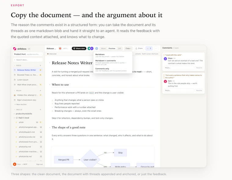The width and height of the screenshot is (232, 180).
Task: Switch the view toggle to Mono
Action: click(x=103, y=49)
